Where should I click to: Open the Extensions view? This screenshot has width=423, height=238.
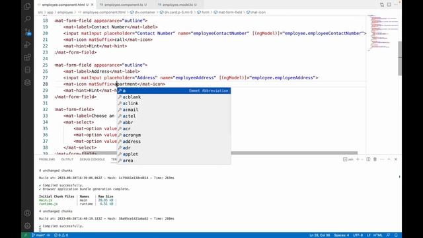pos(28,58)
